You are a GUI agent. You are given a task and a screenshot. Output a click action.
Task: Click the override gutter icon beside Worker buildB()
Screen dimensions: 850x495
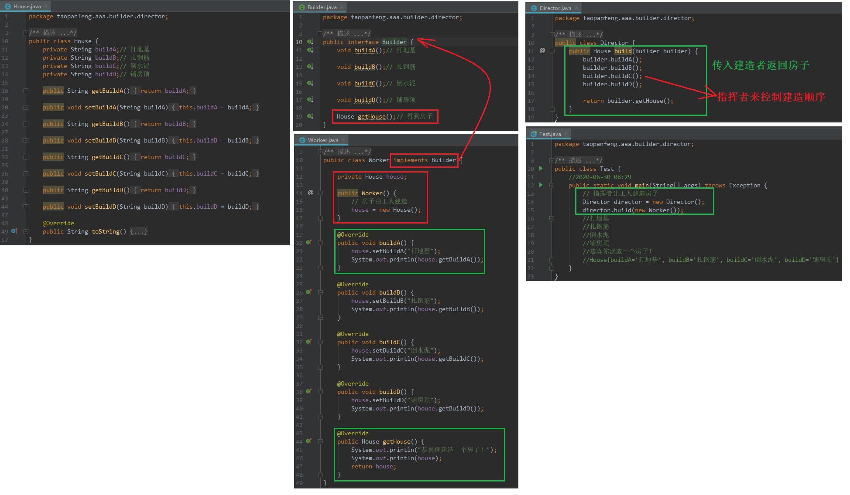click(309, 292)
